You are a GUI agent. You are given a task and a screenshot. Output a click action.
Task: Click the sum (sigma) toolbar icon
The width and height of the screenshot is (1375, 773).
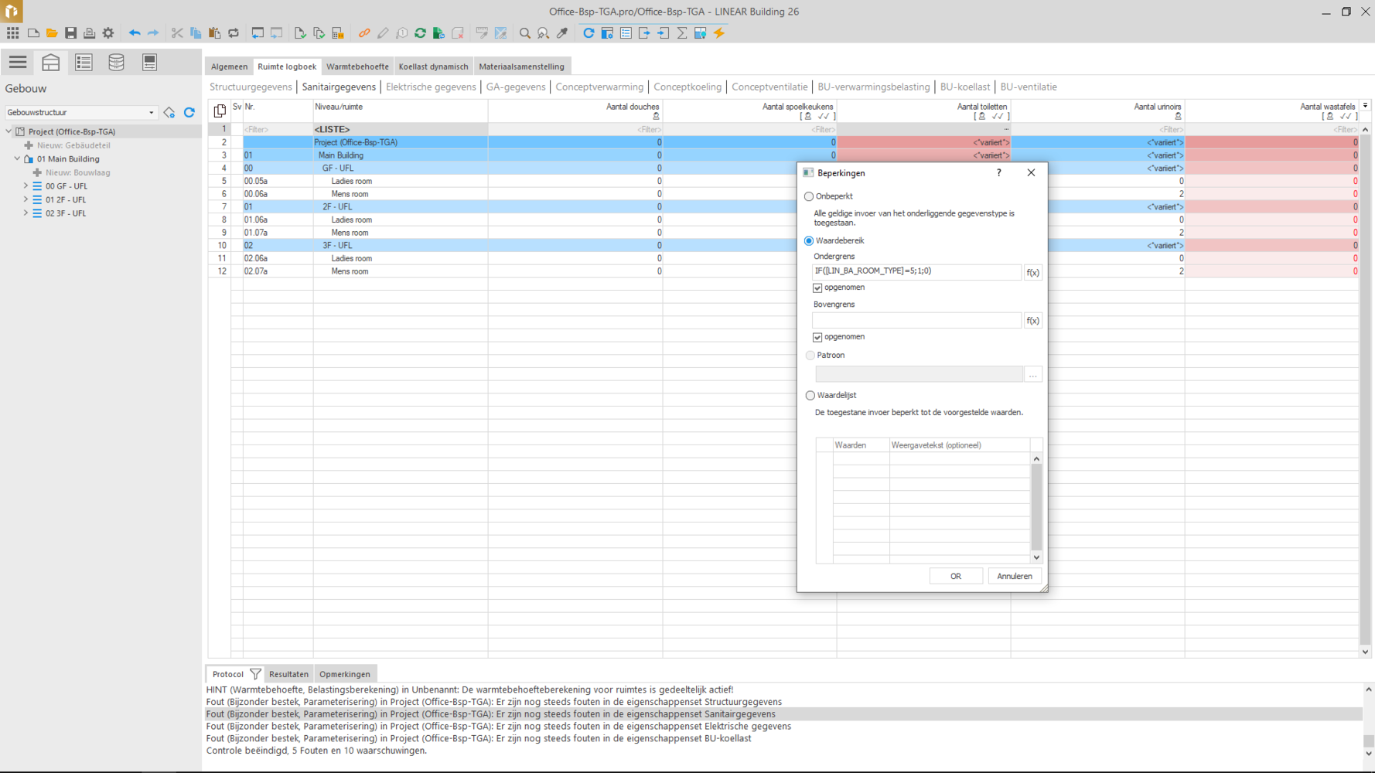pyautogui.click(x=682, y=33)
